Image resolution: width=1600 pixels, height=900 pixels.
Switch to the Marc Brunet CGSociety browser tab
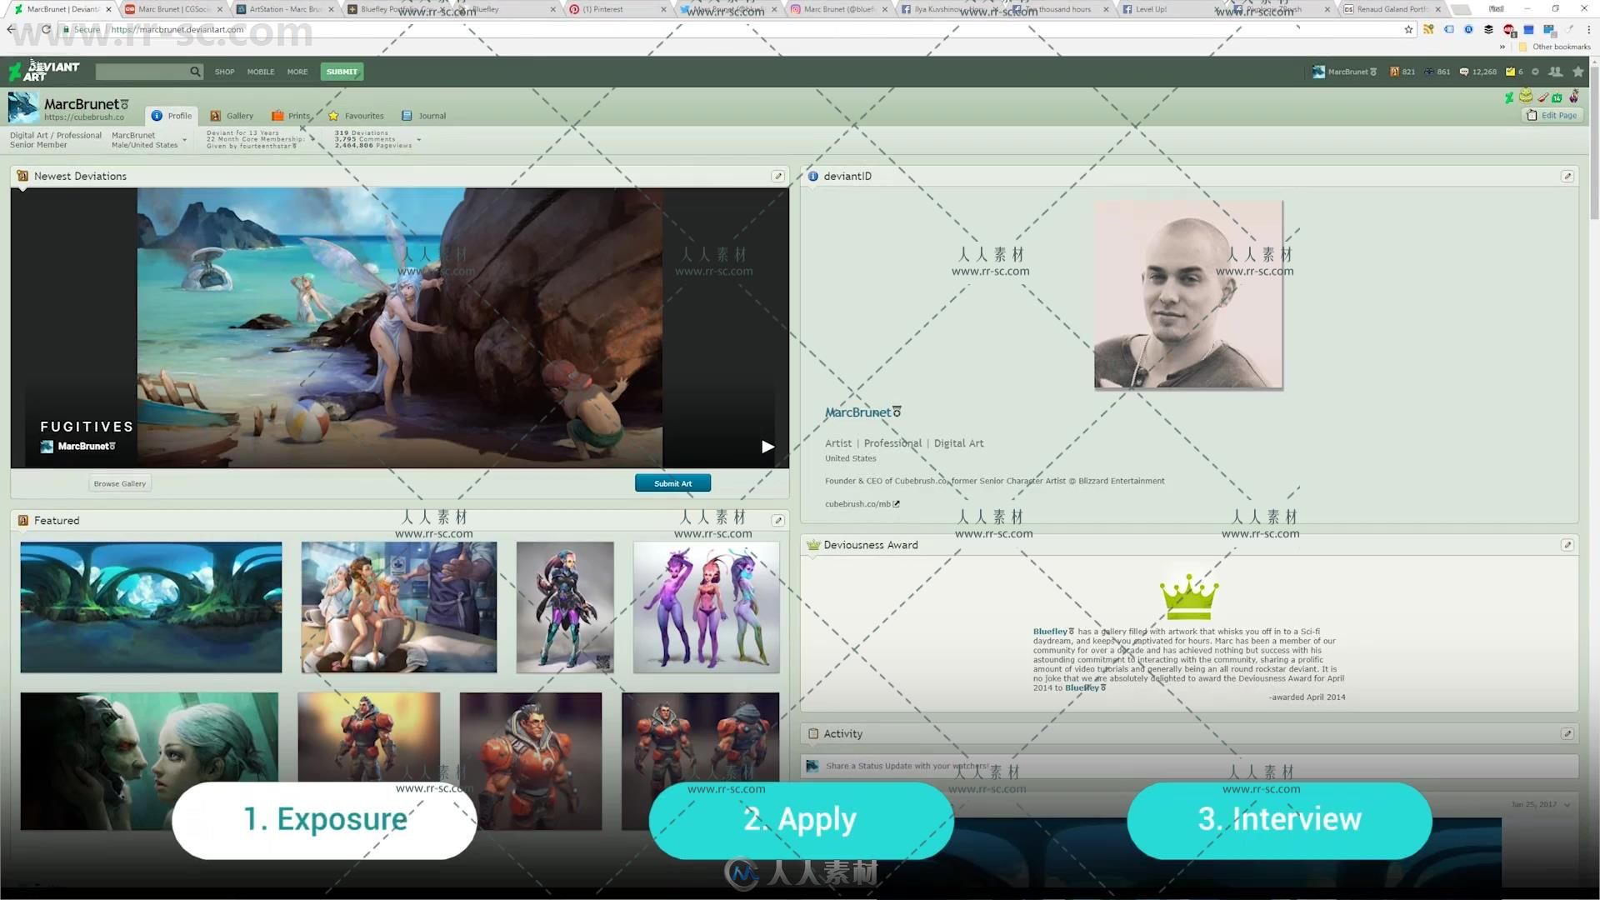click(173, 9)
